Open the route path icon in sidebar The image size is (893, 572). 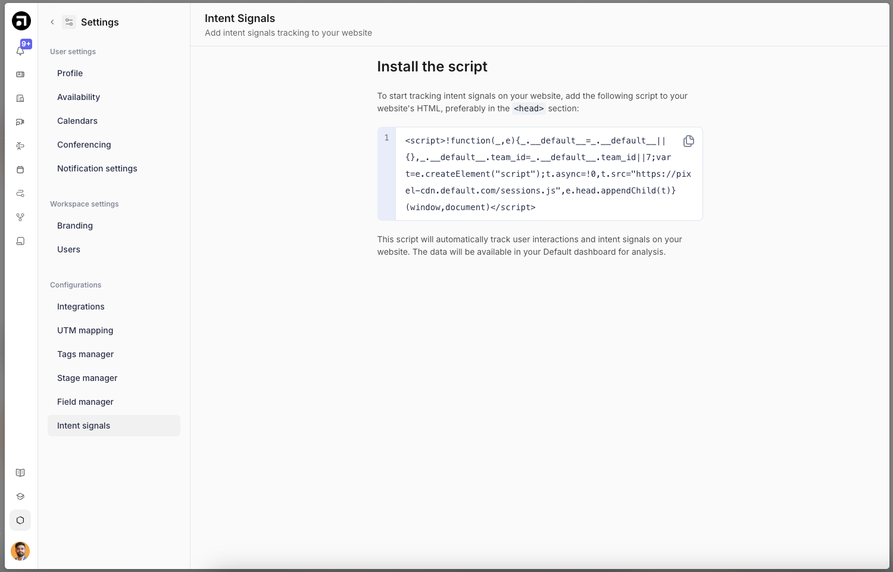pos(20,193)
